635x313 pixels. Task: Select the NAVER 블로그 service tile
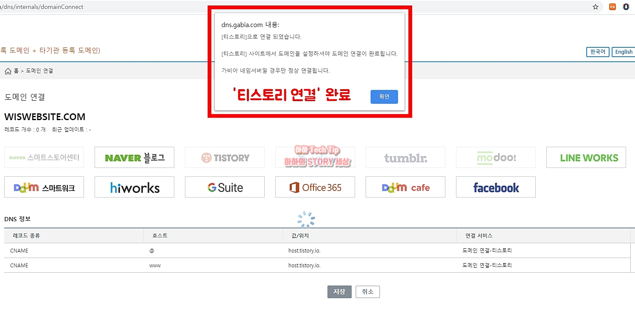134,157
